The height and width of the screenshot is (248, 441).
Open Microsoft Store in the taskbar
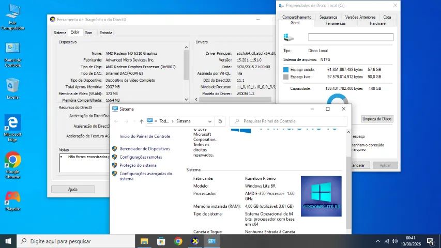[161, 241]
